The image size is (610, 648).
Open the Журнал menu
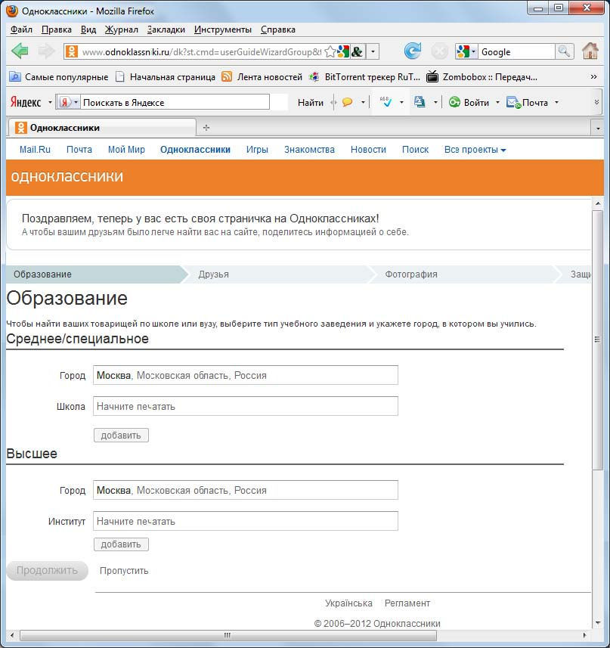121,29
